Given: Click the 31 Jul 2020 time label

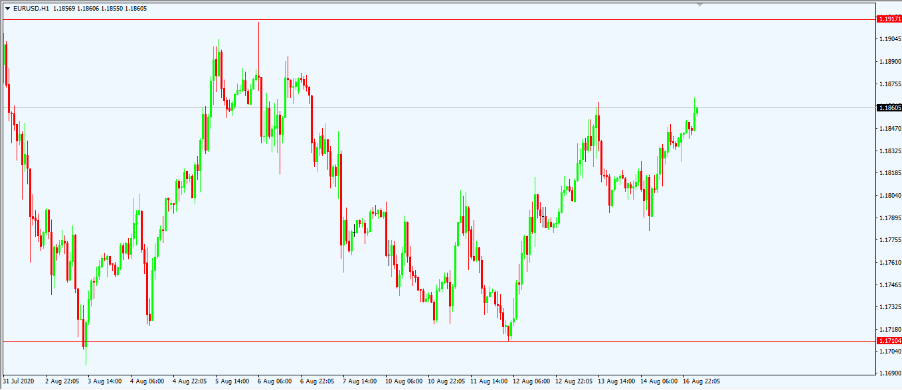Looking at the screenshot, I should (18, 381).
